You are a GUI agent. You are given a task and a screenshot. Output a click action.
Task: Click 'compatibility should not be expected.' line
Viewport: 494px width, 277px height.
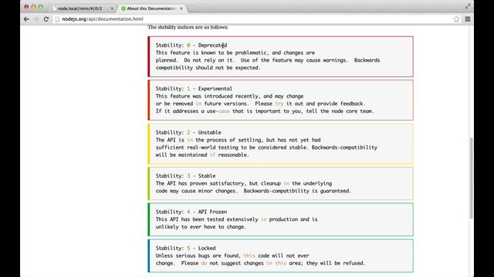pyautogui.click(x=208, y=68)
